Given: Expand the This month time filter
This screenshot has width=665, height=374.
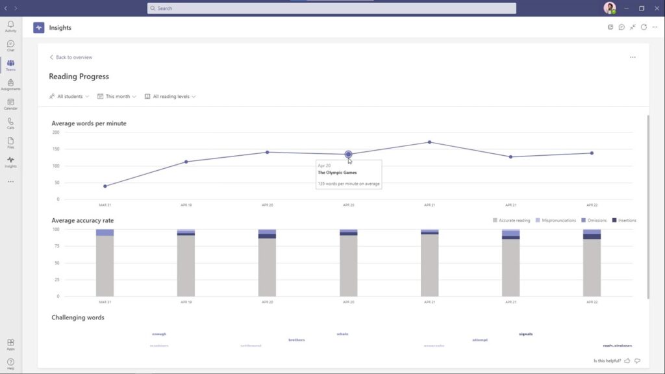Looking at the screenshot, I should coord(116,96).
